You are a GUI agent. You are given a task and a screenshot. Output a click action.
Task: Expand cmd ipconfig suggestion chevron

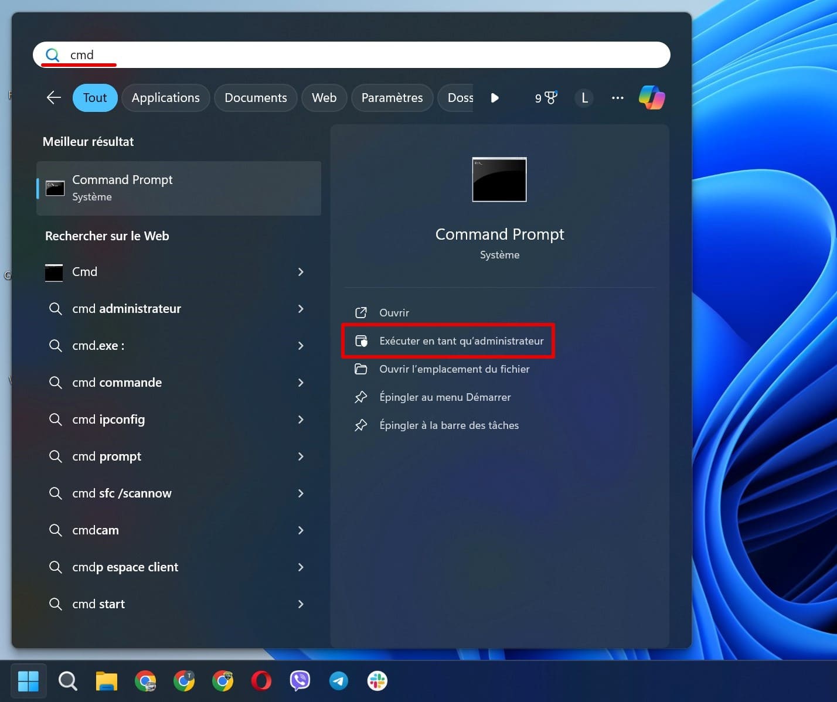click(301, 420)
